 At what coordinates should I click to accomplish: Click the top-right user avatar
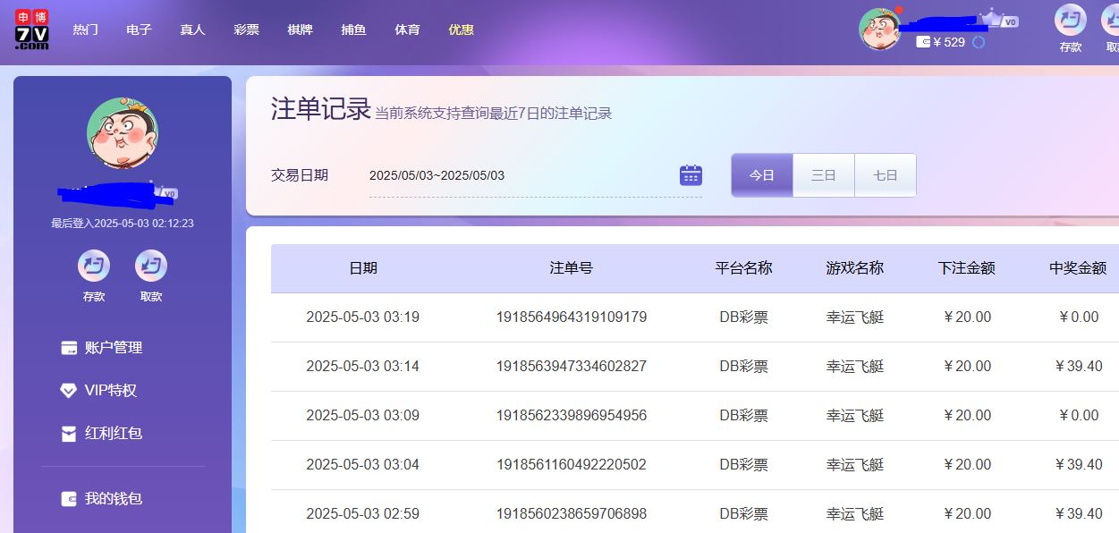[x=879, y=29]
